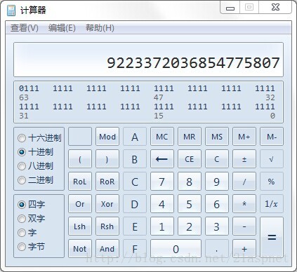
Task: Clear entry with CE
Action: click(190, 159)
